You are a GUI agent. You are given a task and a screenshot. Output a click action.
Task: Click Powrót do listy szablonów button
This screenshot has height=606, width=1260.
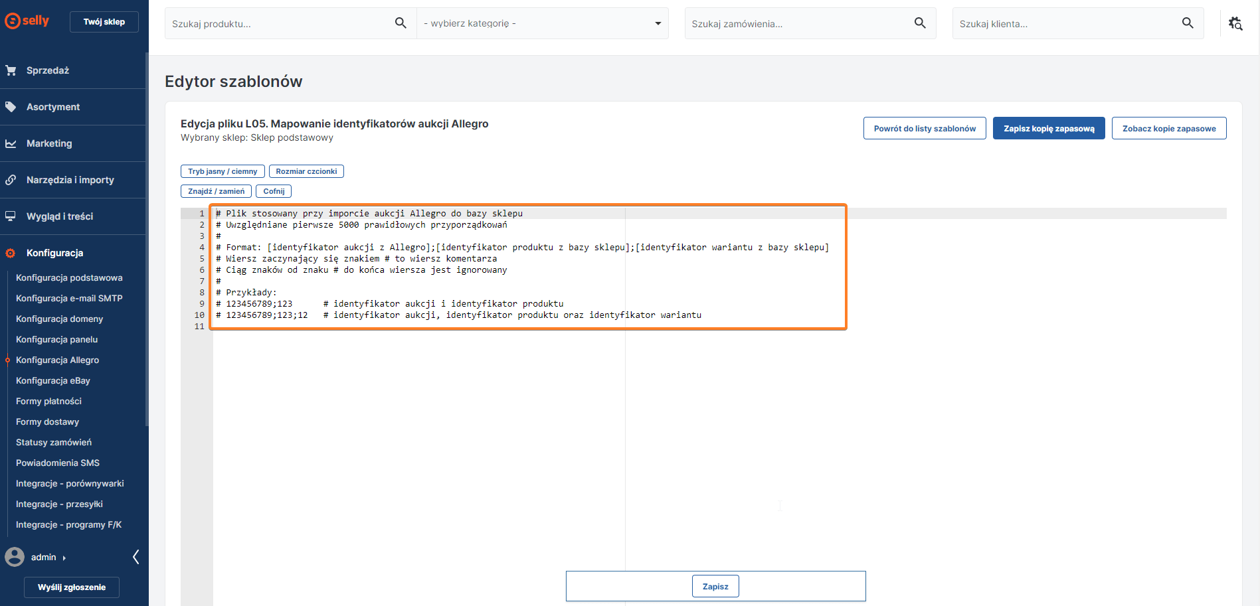(x=925, y=128)
